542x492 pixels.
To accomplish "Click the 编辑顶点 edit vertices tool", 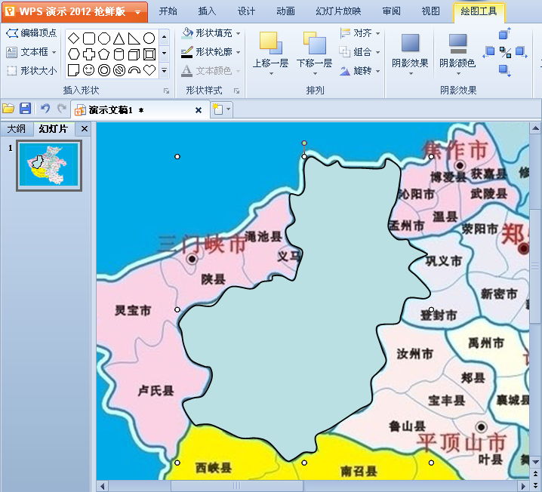I will click(x=31, y=34).
